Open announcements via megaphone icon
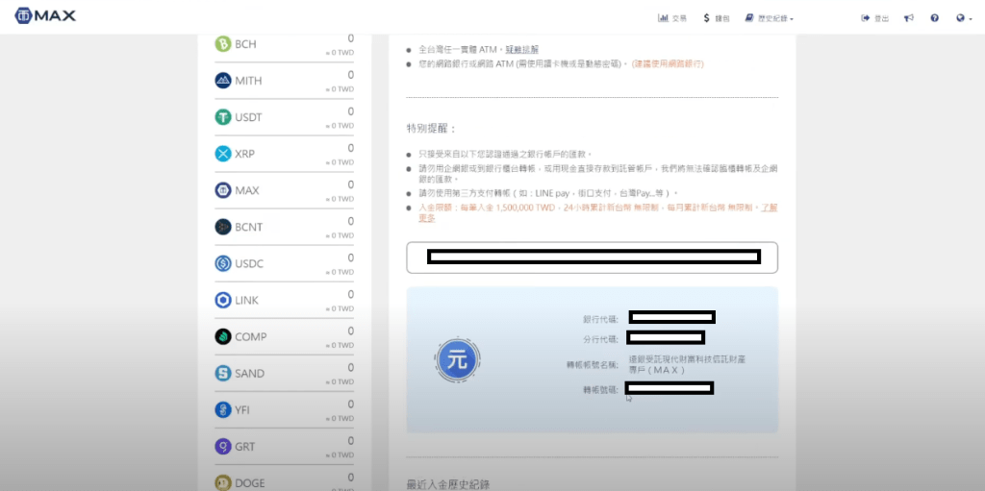The image size is (985, 491). tap(908, 18)
